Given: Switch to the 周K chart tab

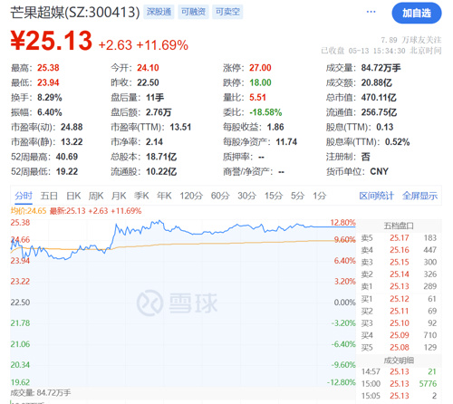Looking at the screenshot, I should tap(96, 196).
